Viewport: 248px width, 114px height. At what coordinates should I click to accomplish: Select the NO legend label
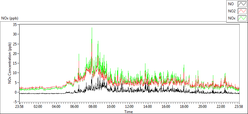[x=231, y=4]
